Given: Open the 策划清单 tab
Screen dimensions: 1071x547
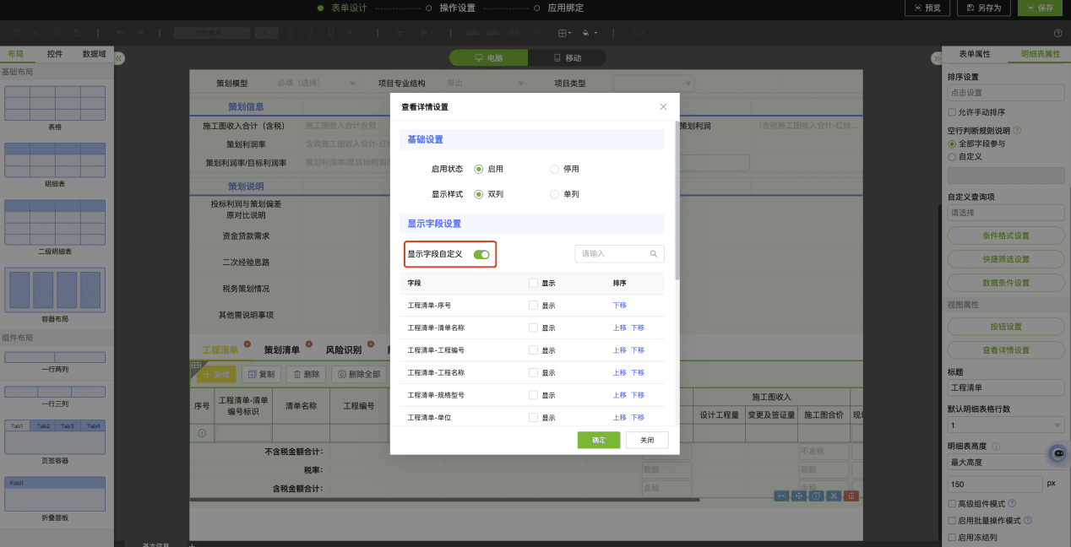Looking at the screenshot, I should point(282,349).
